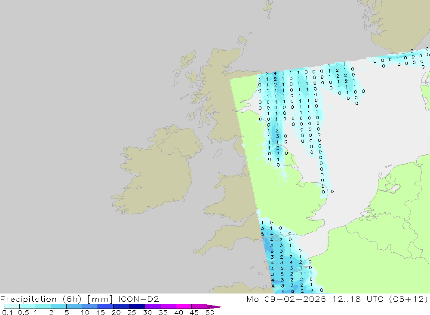Click the 25–30 mm dark navy legend box

click(137, 306)
